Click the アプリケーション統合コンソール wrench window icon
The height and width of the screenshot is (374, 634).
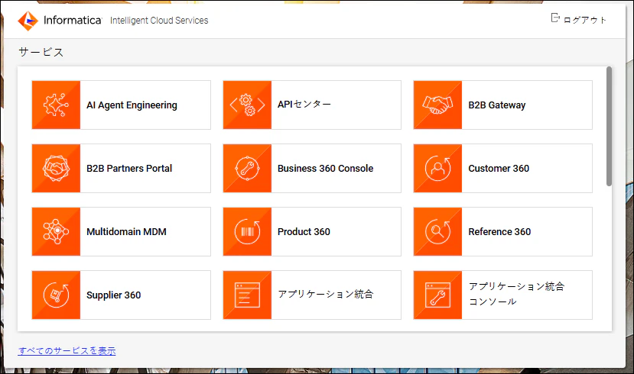tap(437, 295)
